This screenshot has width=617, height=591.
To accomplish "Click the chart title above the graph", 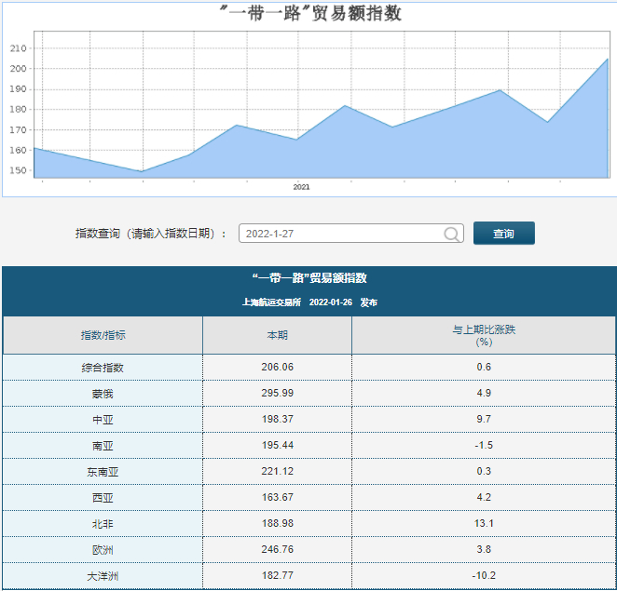I will click(310, 13).
